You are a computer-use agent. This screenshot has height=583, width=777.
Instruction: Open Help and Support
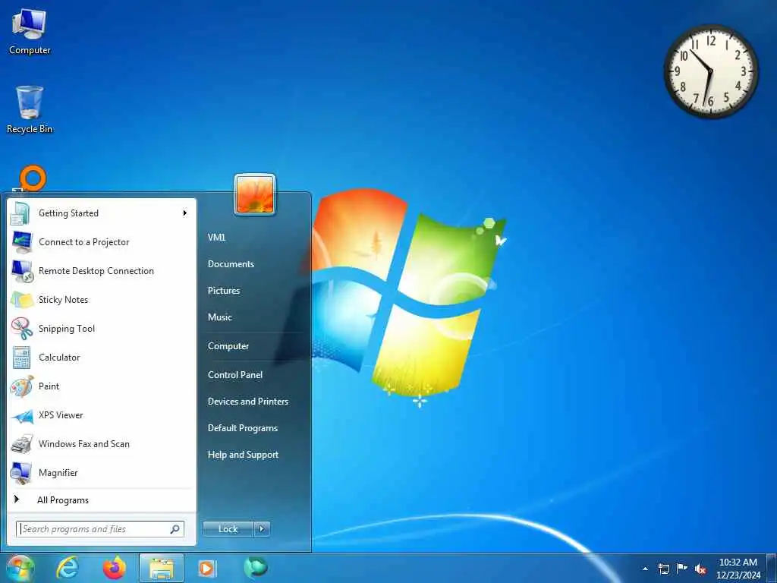click(243, 455)
